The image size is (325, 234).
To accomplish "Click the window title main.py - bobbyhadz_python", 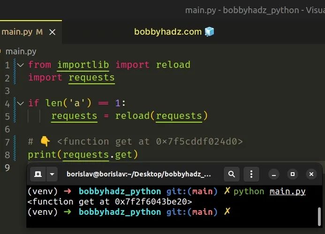I will 242,10.
